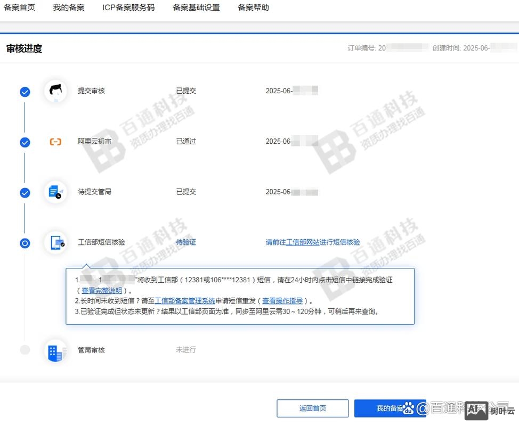Image resolution: width=519 pixels, height=426 pixels.
Task: Open the ICP备案服务码 menu
Action: [128, 7]
